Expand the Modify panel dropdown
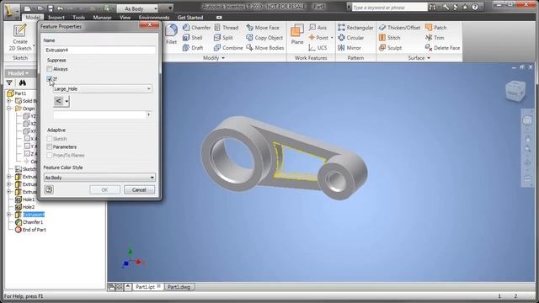 click(214, 58)
